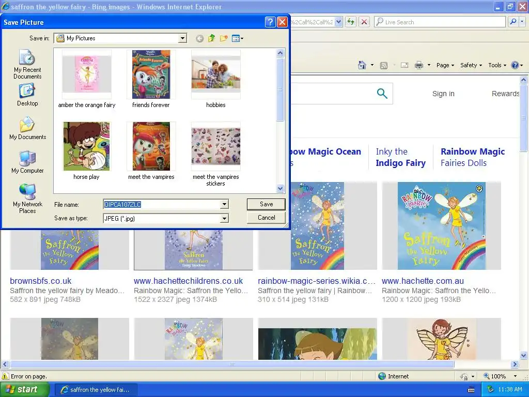Open the Print options dropdown arrow
The width and height of the screenshot is (529, 397).
tap(429, 65)
